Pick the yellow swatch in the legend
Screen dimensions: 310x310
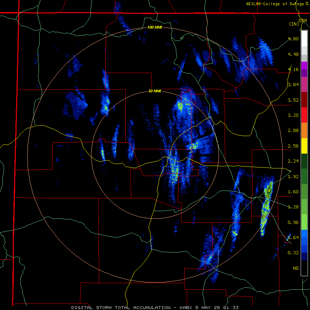click(x=304, y=146)
